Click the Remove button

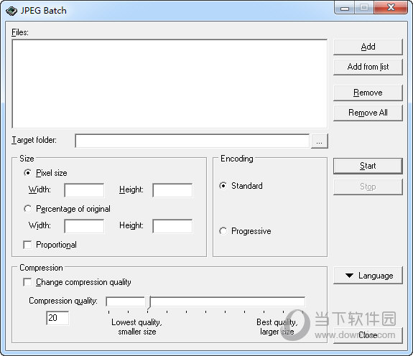pyautogui.click(x=368, y=93)
